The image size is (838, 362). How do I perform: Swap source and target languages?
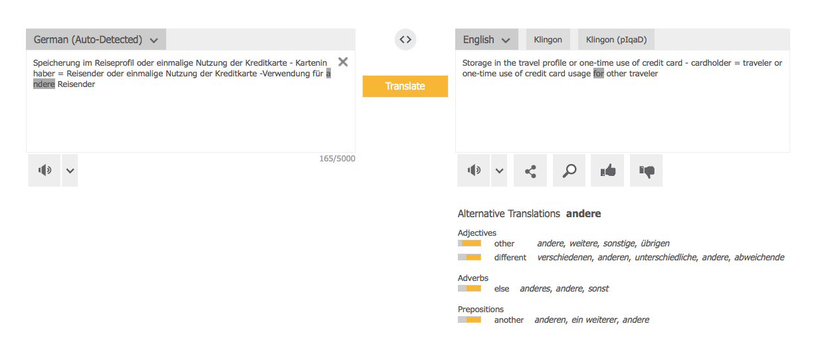[405, 40]
